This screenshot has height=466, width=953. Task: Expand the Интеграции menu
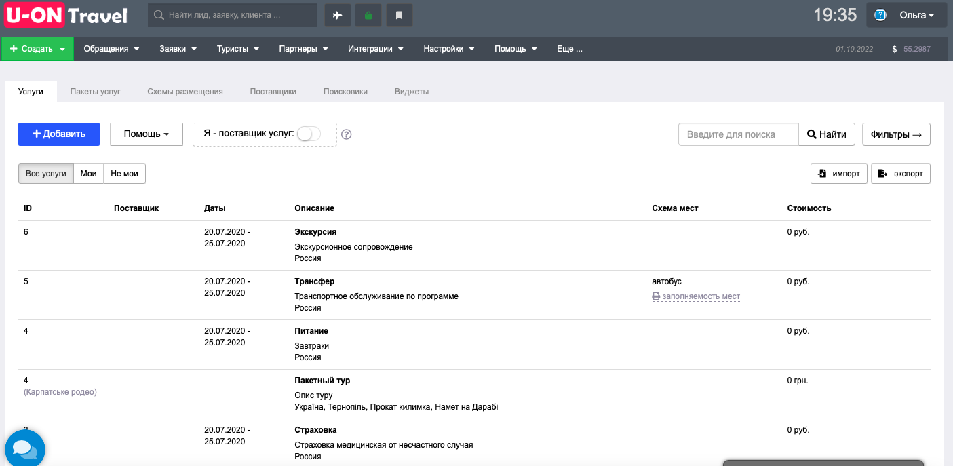pyautogui.click(x=376, y=49)
